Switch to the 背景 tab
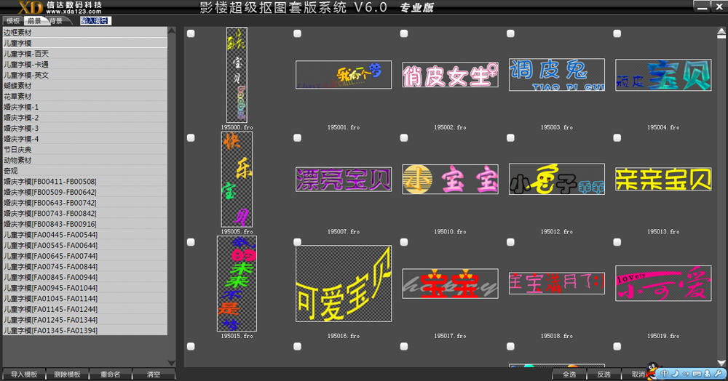This screenshot has width=728, height=381. point(57,21)
